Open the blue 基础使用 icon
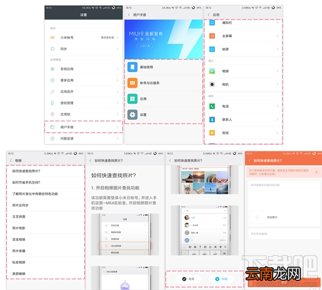 (x=132, y=67)
